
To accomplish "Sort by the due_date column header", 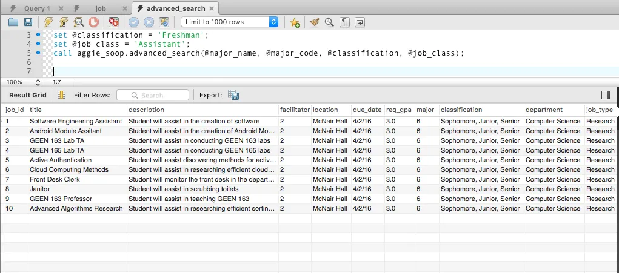I will tap(367, 110).
